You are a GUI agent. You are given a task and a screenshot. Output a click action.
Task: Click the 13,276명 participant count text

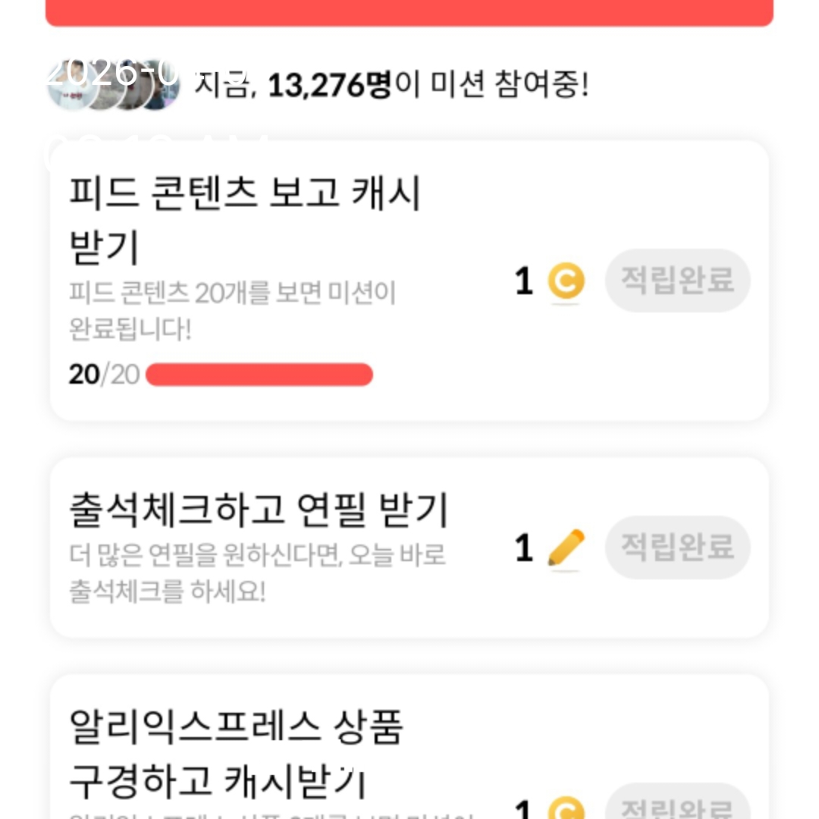pos(329,86)
